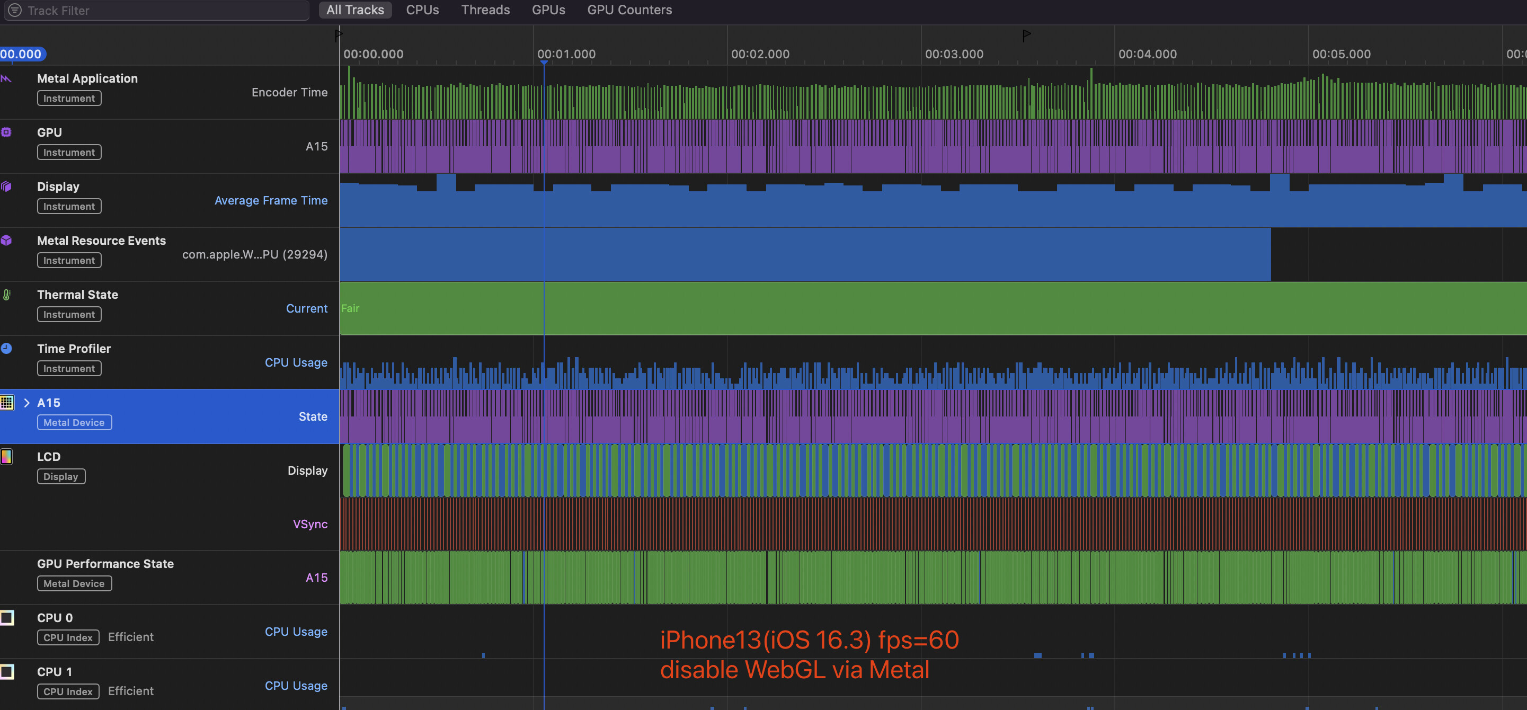Click the Instrument badge under Display
1527x710 pixels.
[69, 206]
